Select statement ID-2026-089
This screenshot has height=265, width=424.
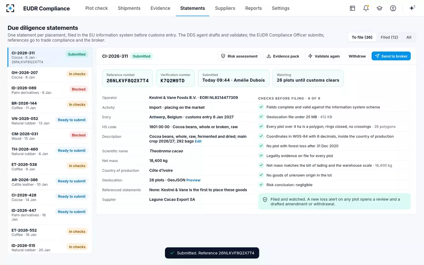[50, 90]
